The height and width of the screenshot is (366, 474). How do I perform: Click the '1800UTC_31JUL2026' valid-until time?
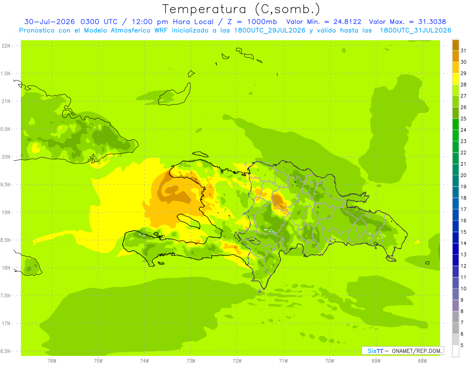416,30
